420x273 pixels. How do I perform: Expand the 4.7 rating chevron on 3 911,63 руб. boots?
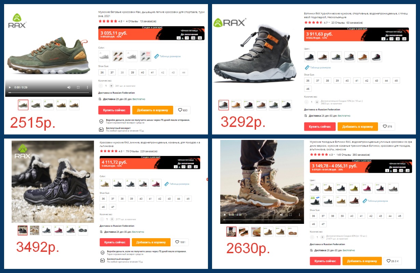coord(330,23)
